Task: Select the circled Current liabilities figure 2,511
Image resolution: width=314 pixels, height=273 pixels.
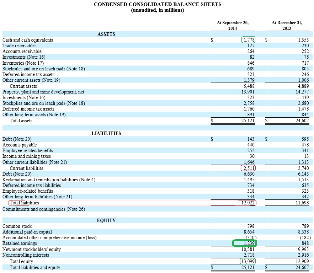Action: click(249, 168)
